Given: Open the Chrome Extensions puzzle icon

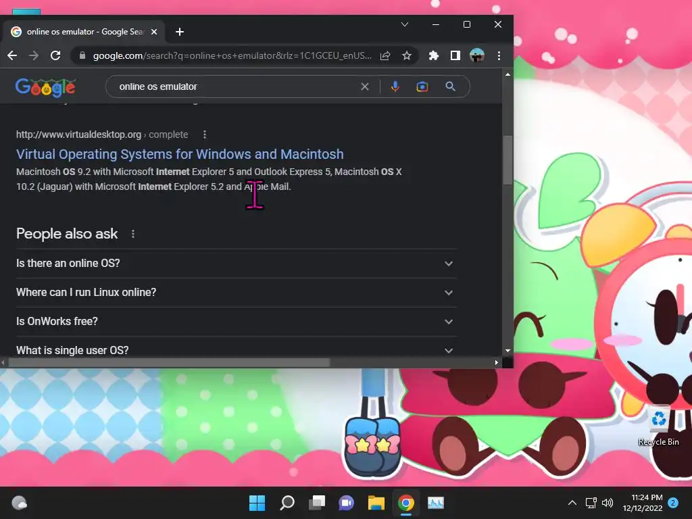Looking at the screenshot, I should point(434,55).
